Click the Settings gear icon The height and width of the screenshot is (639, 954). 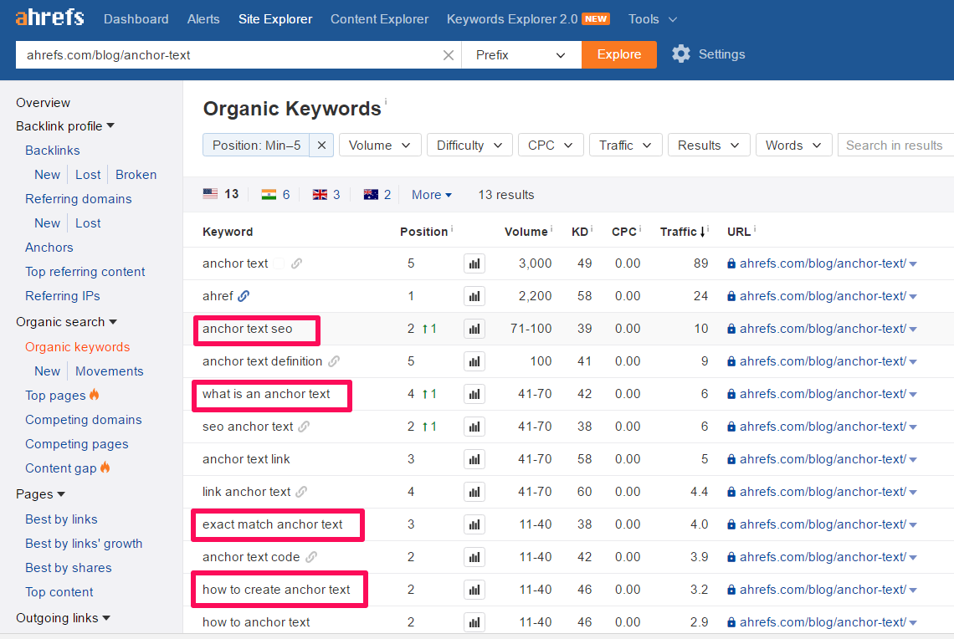[x=681, y=54]
